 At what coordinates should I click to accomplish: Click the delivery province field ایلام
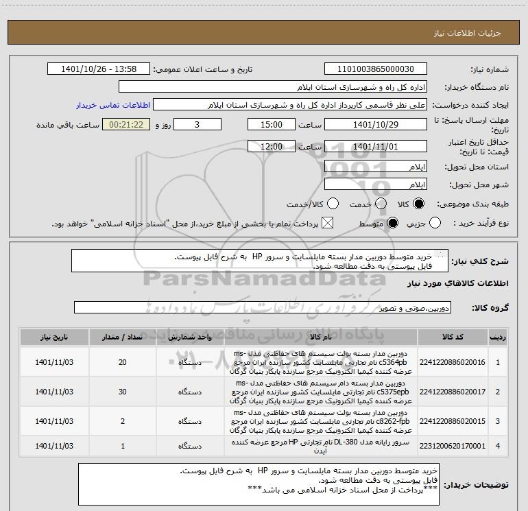pyautogui.click(x=376, y=167)
